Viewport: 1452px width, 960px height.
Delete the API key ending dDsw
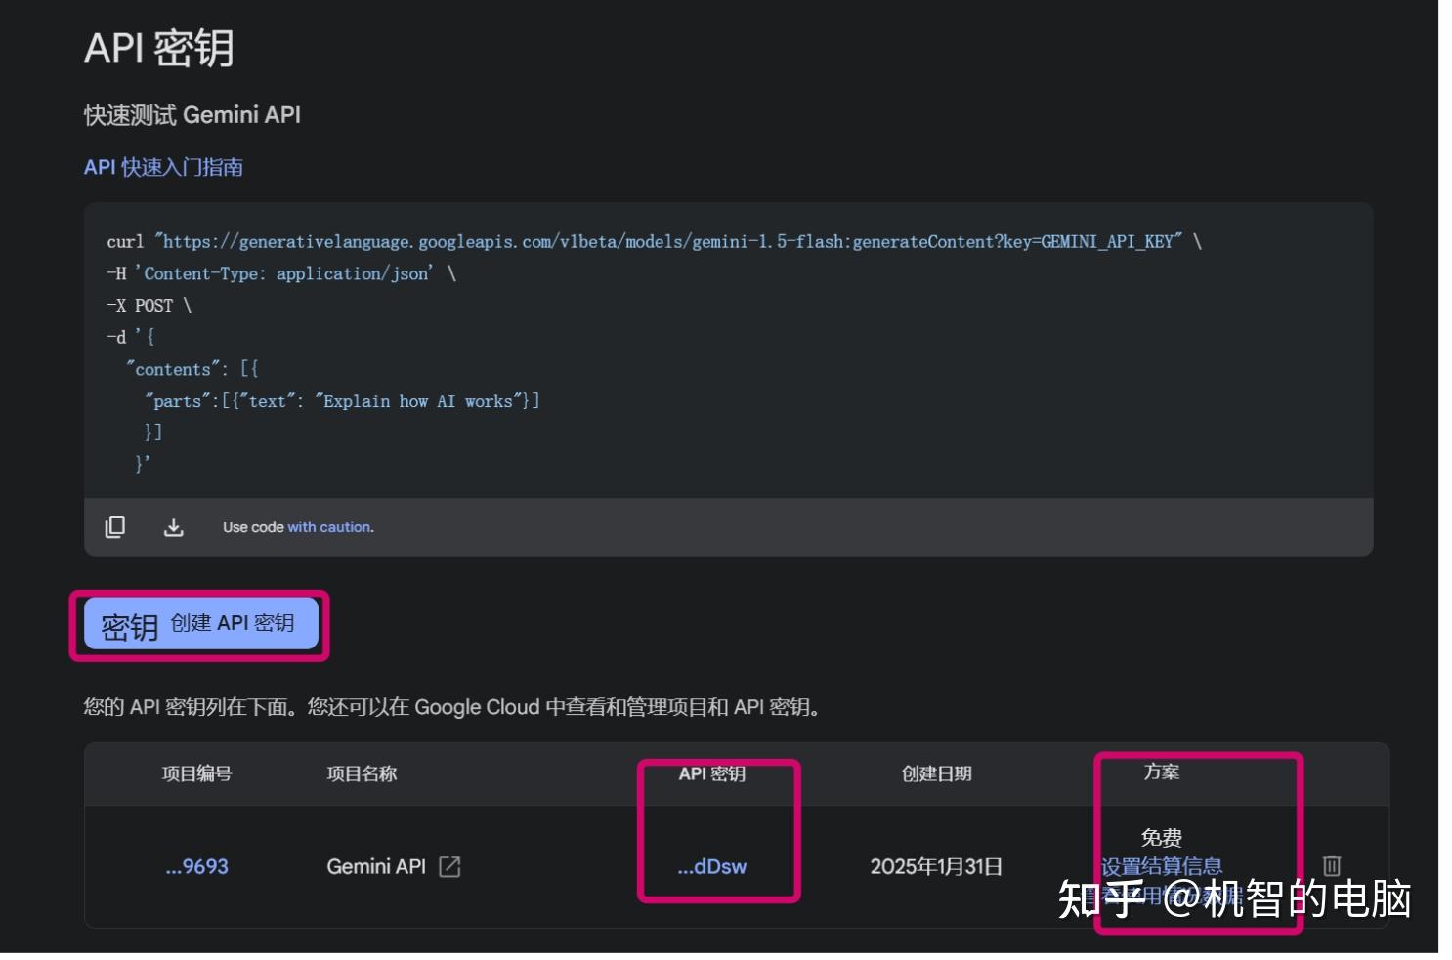(x=1332, y=865)
